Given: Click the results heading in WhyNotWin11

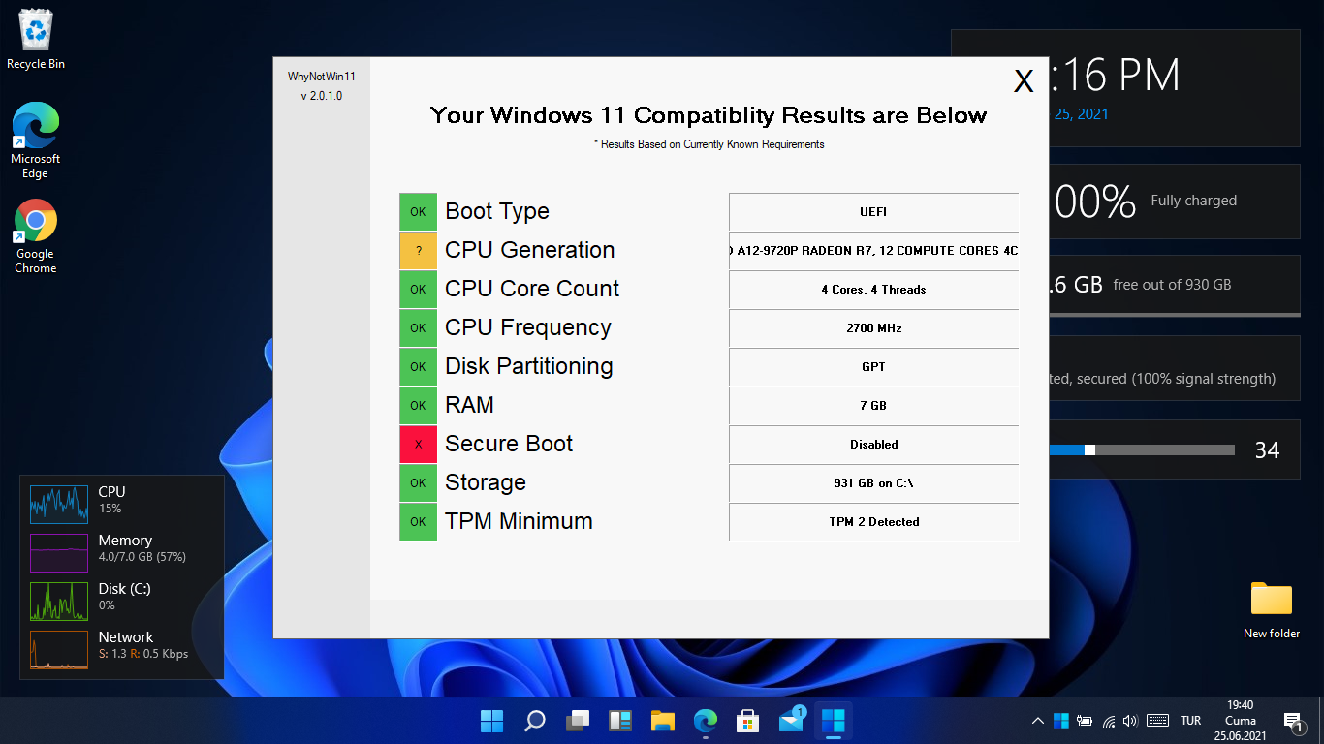Looking at the screenshot, I should click(709, 115).
